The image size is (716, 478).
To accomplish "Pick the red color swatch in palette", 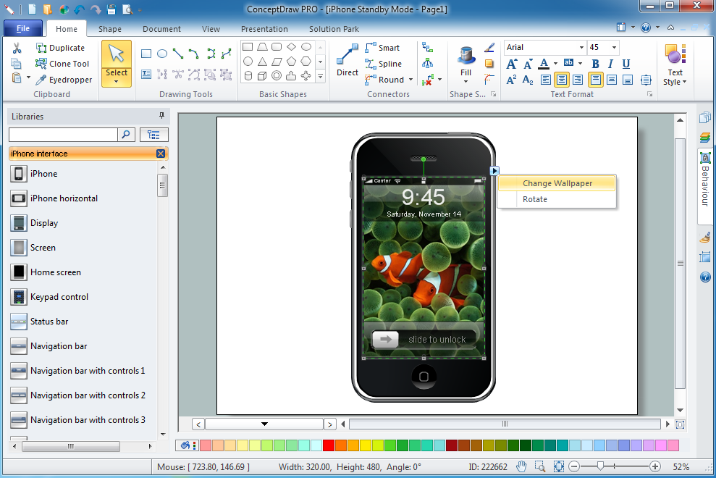I will [x=328, y=445].
